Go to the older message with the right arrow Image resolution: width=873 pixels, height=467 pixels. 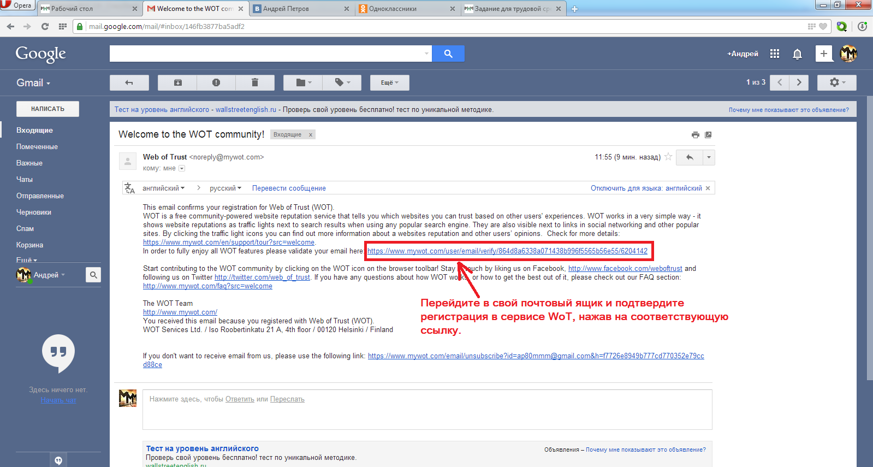click(x=799, y=82)
